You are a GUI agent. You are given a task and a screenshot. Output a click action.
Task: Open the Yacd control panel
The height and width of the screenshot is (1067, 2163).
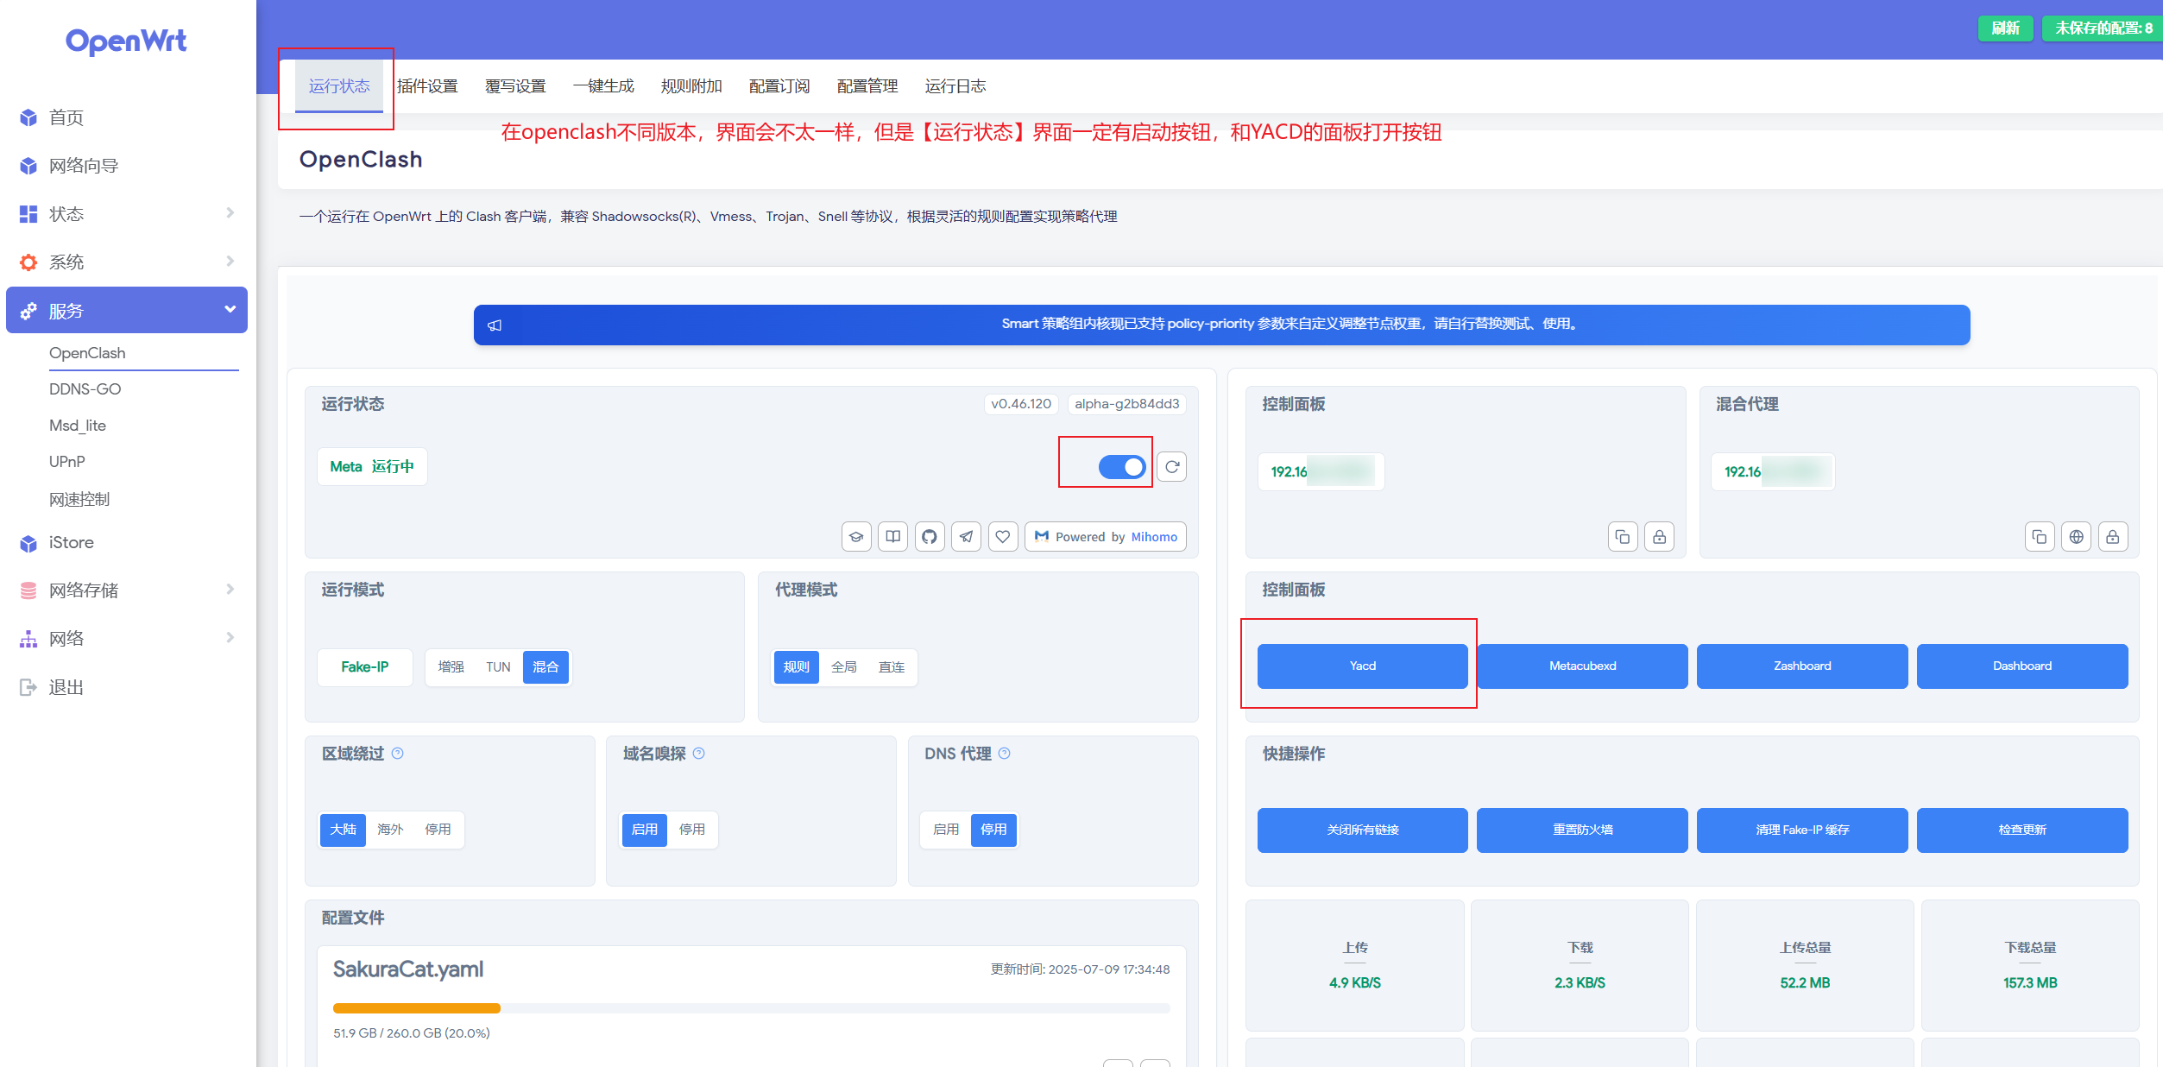coord(1362,666)
